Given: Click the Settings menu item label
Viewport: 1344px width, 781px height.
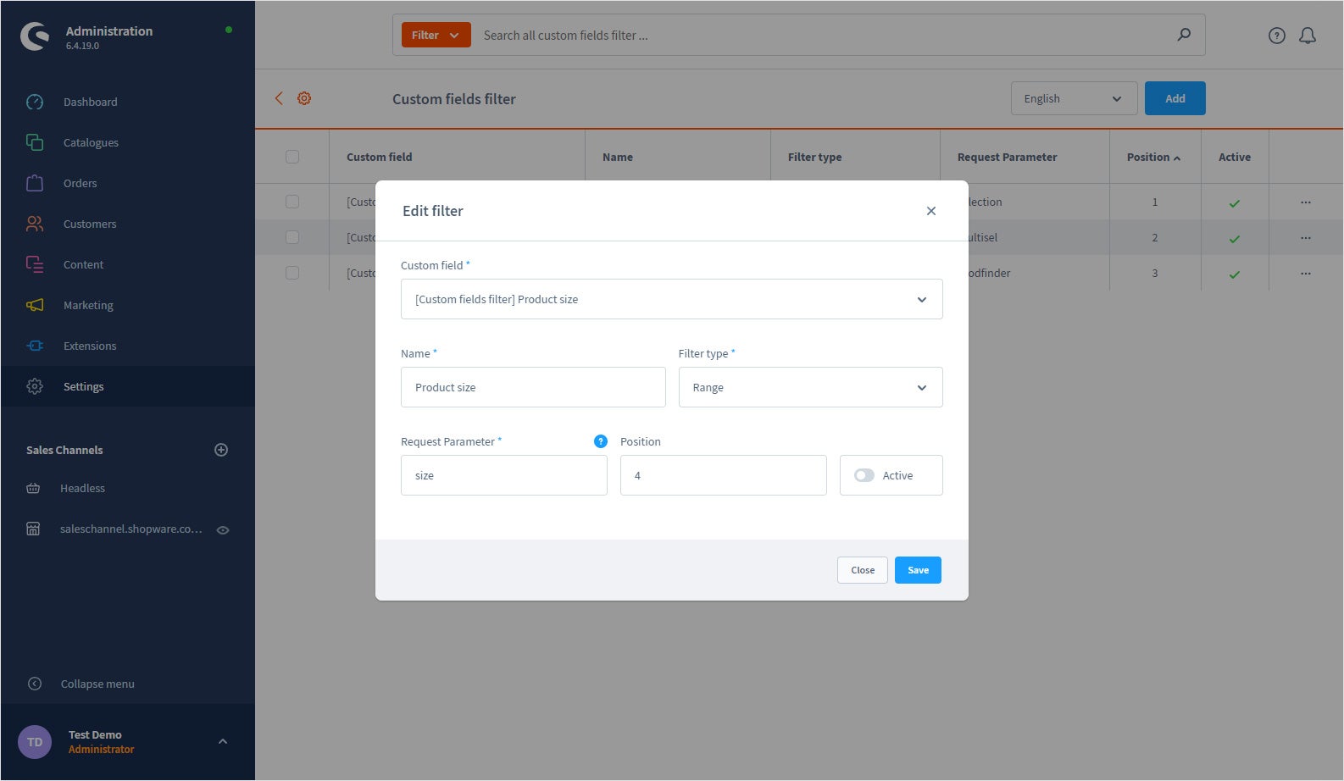Looking at the screenshot, I should (84, 386).
